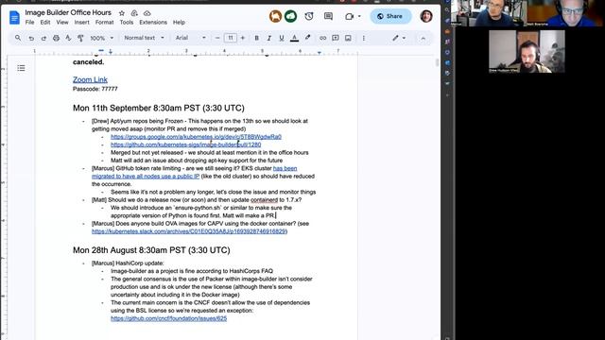Click the Share button

point(390,16)
